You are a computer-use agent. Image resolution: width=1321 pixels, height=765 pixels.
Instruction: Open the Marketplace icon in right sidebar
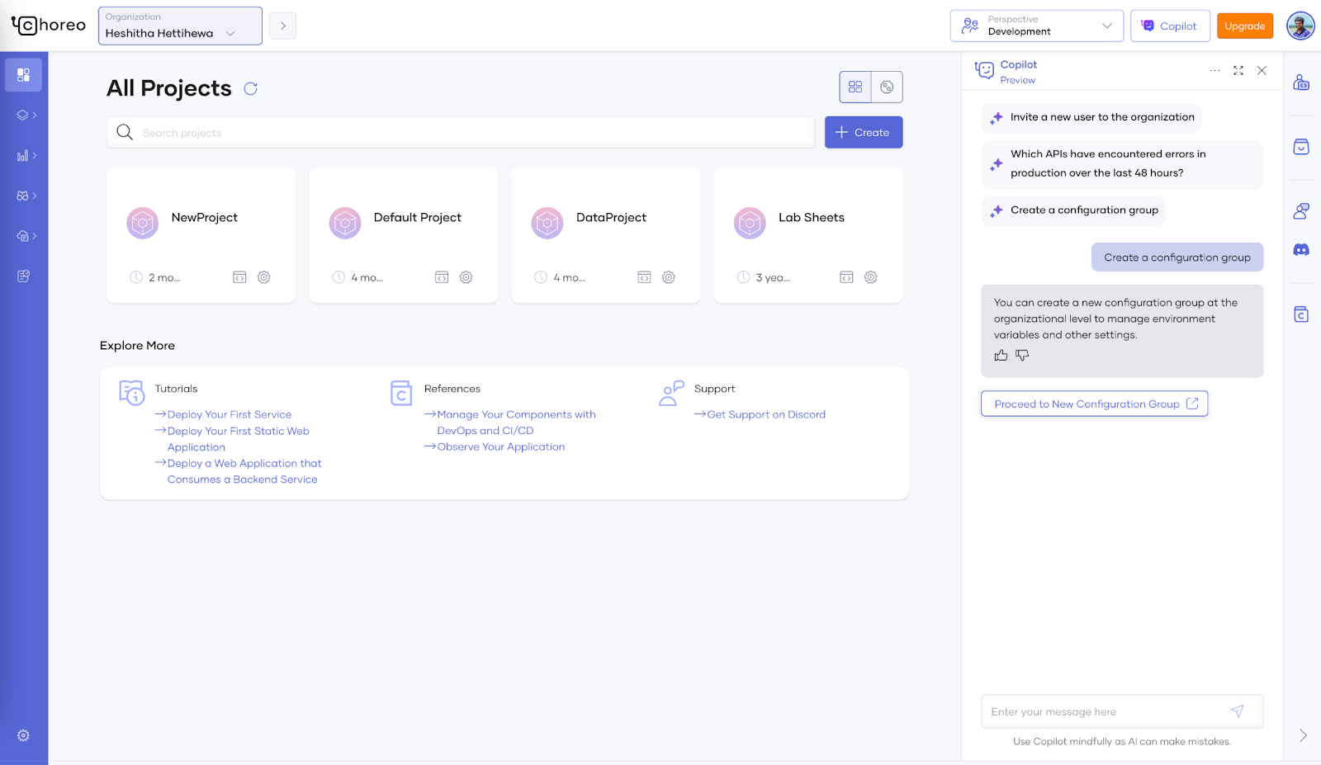tap(1301, 146)
